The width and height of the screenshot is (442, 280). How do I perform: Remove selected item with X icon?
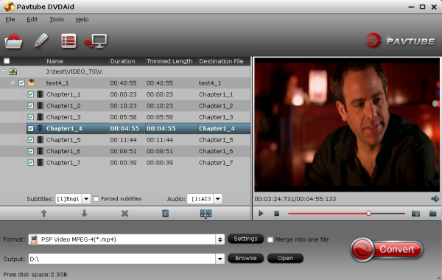tap(125, 214)
